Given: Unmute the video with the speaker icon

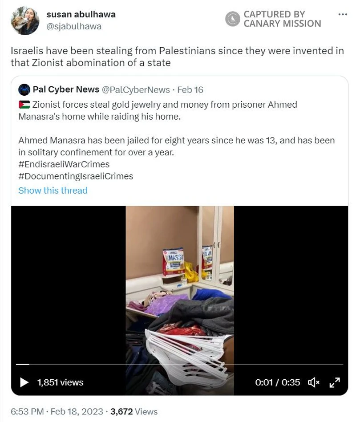Looking at the screenshot, I should [313, 382].
